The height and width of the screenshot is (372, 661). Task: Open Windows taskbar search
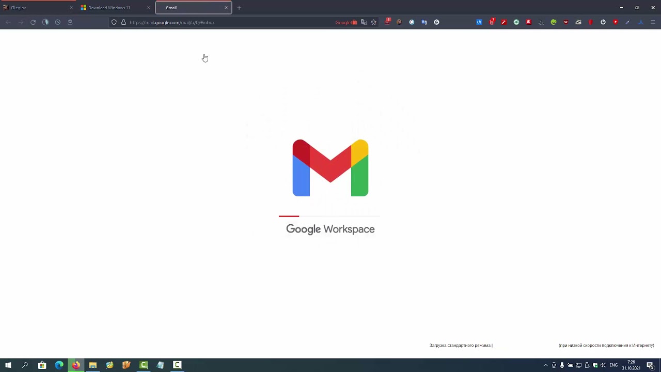(x=25, y=365)
